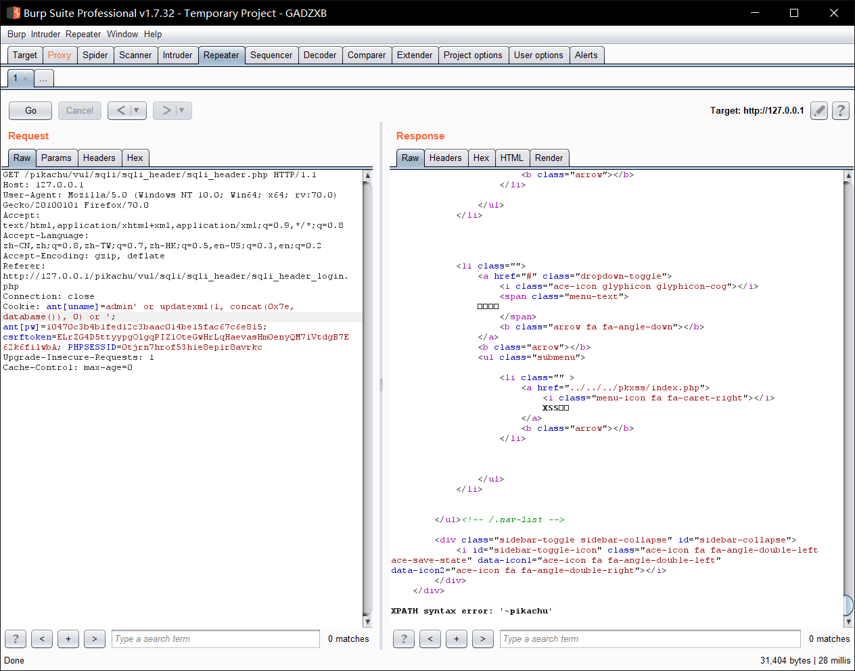This screenshot has width=855, height=671.
Task: Select the response Render tab
Action: (549, 158)
